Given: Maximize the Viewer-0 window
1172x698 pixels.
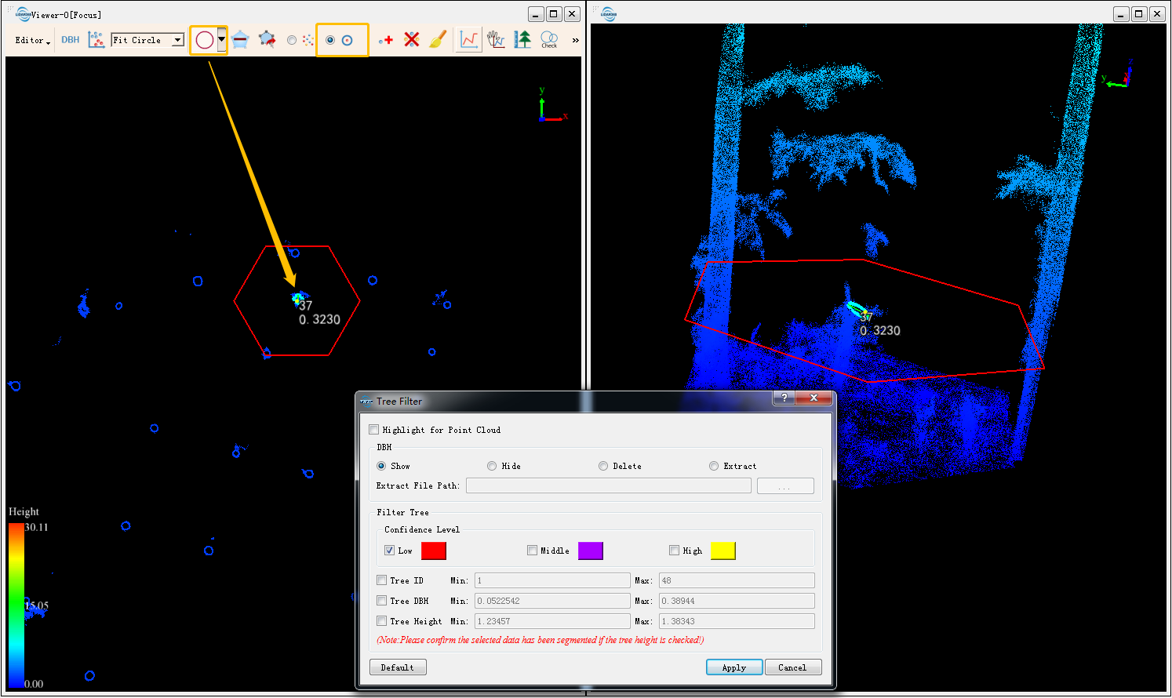Looking at the screenshot, I should (x=554, y=14).
